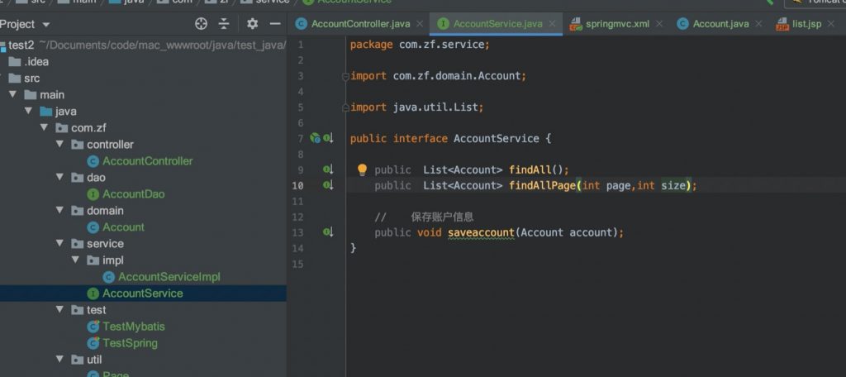Open AccountDao interface in tree
The height and width of the screenshot is (377, 846).
pyautogui.click(x=133, y=194)
